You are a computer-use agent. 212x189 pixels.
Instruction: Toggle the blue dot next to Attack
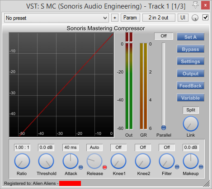click(x=81, y=167)
